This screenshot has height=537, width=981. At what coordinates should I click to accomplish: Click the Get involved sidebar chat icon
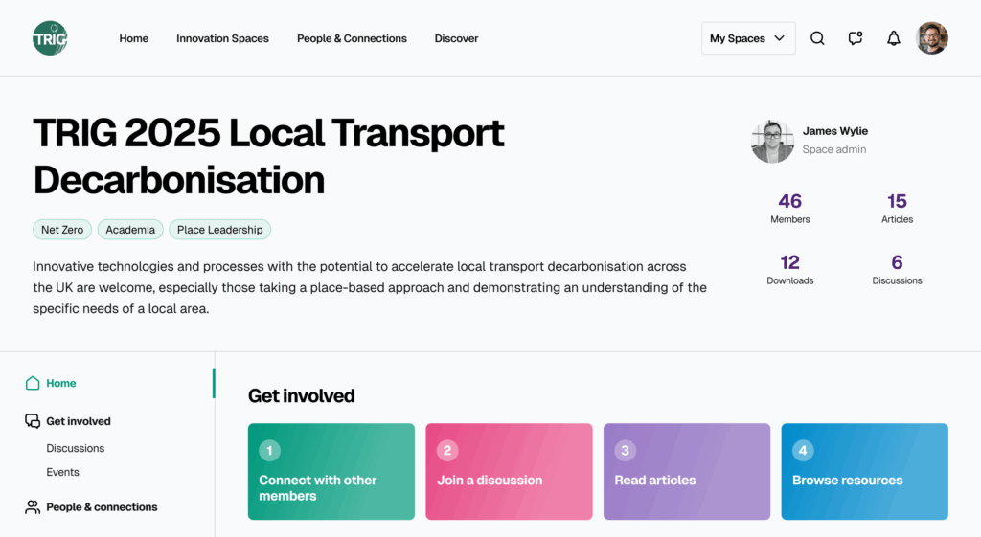click(x=33, y=421)
